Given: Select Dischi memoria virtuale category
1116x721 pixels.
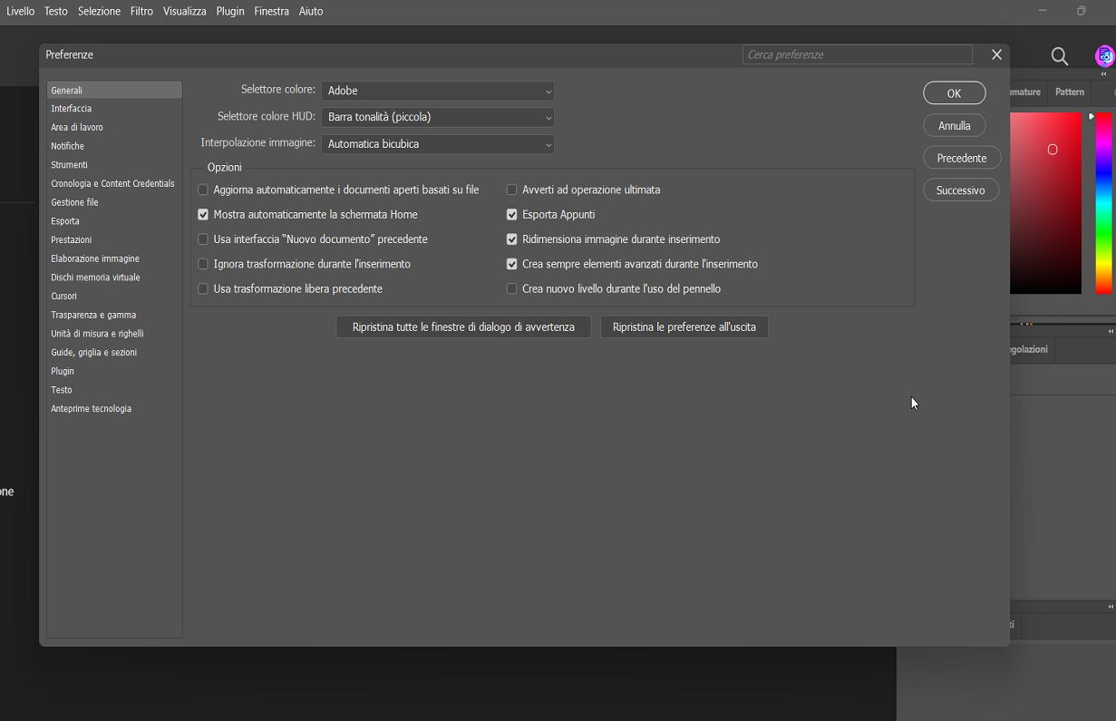Looking at the screenshot, I should point(114,278).
